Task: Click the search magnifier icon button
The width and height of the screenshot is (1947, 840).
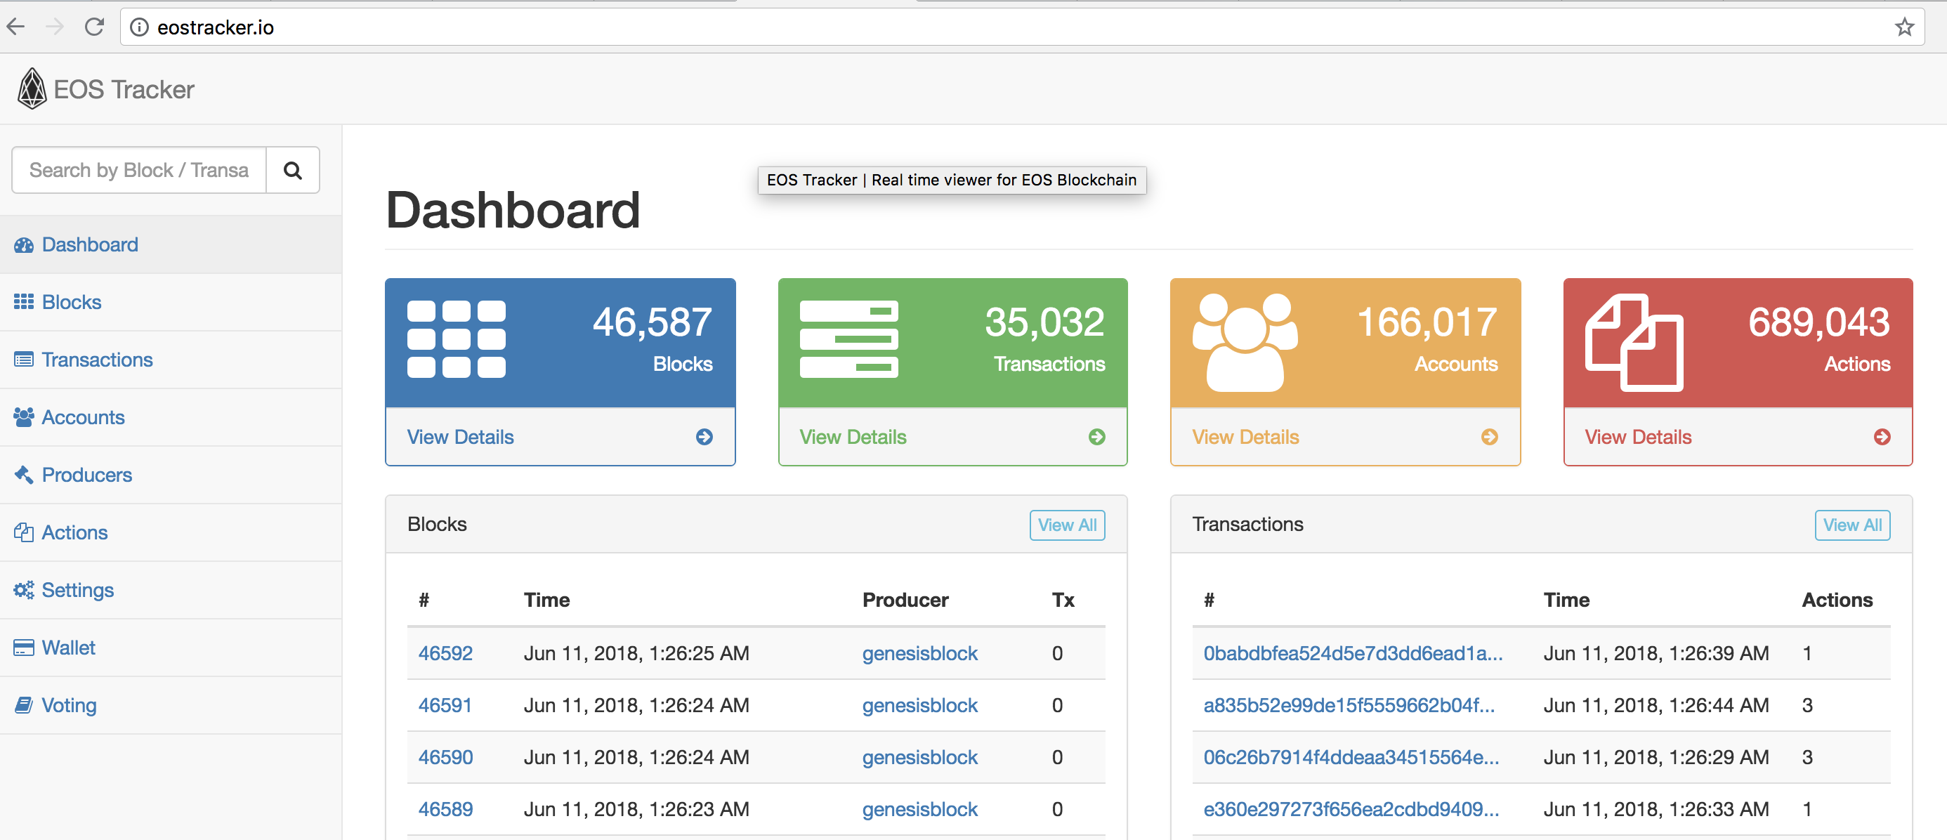Action: tap(292, 171)
